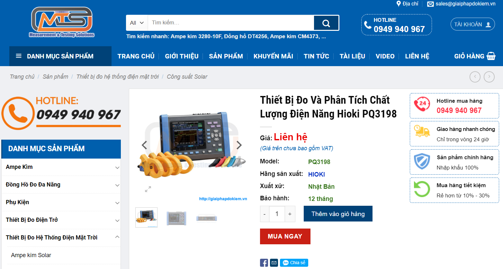Click the Zalo Chia sẻ share button

point(294,263)
